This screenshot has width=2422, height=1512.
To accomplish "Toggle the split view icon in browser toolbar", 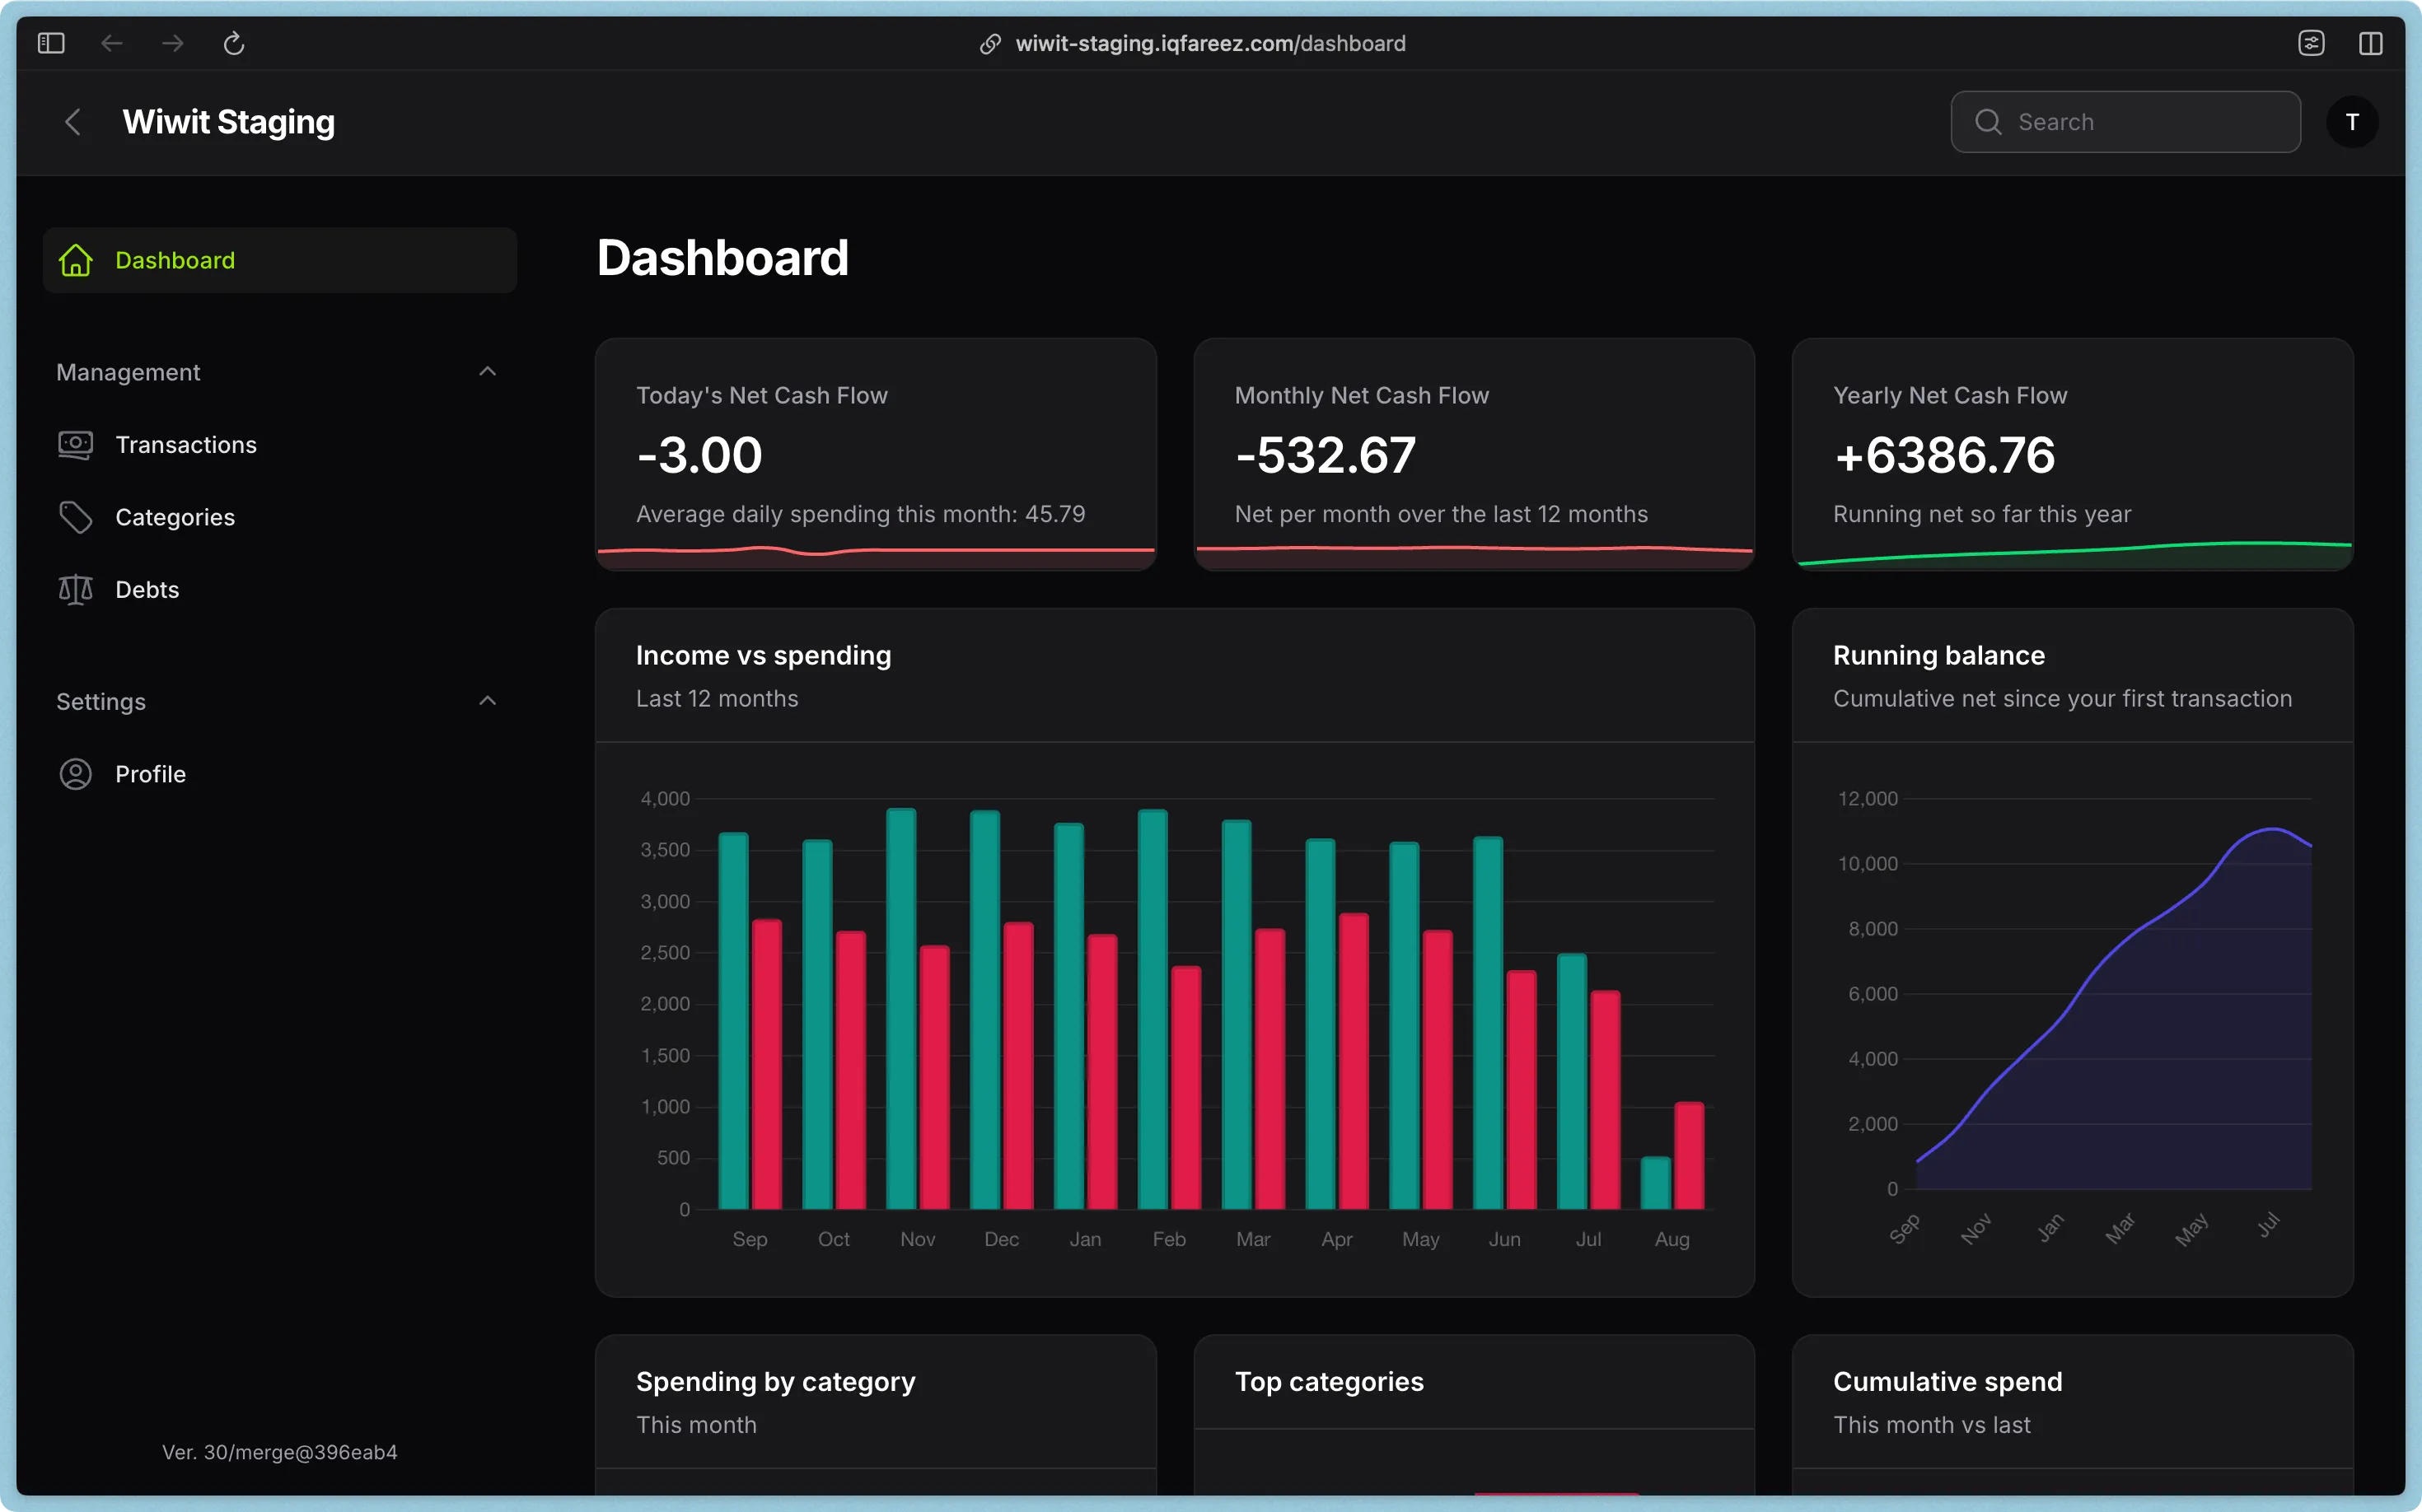I will (2370, 43).
